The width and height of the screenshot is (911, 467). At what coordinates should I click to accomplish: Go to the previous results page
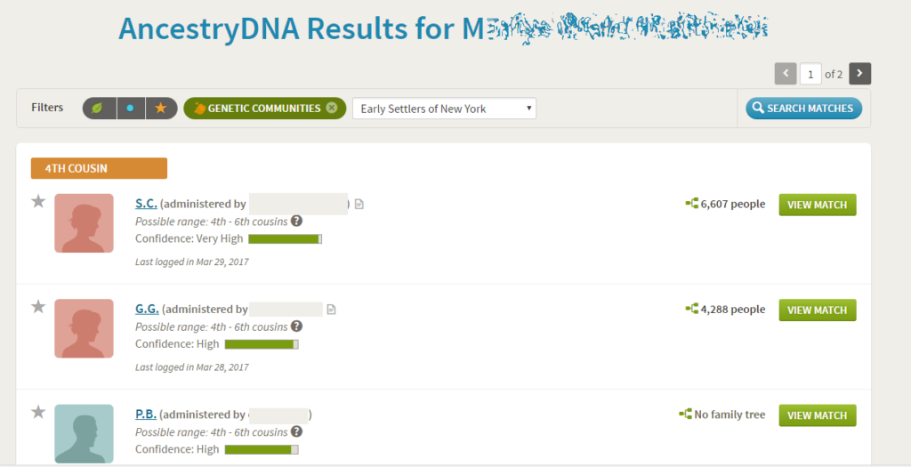786,74
